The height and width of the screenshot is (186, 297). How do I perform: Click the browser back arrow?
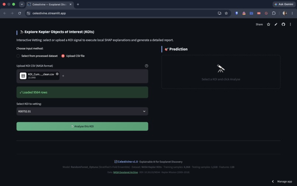click(5, 13)
